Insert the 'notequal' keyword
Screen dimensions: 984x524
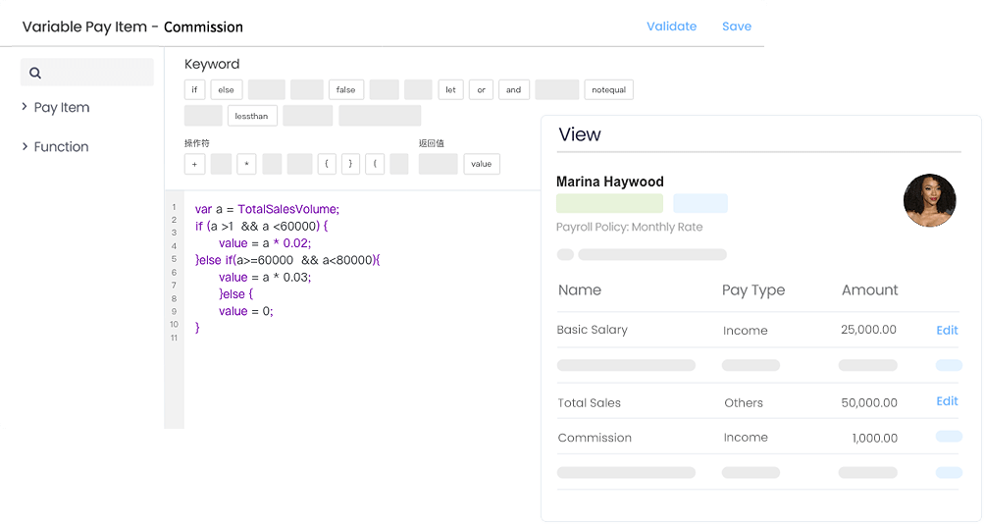coord(608,89)
